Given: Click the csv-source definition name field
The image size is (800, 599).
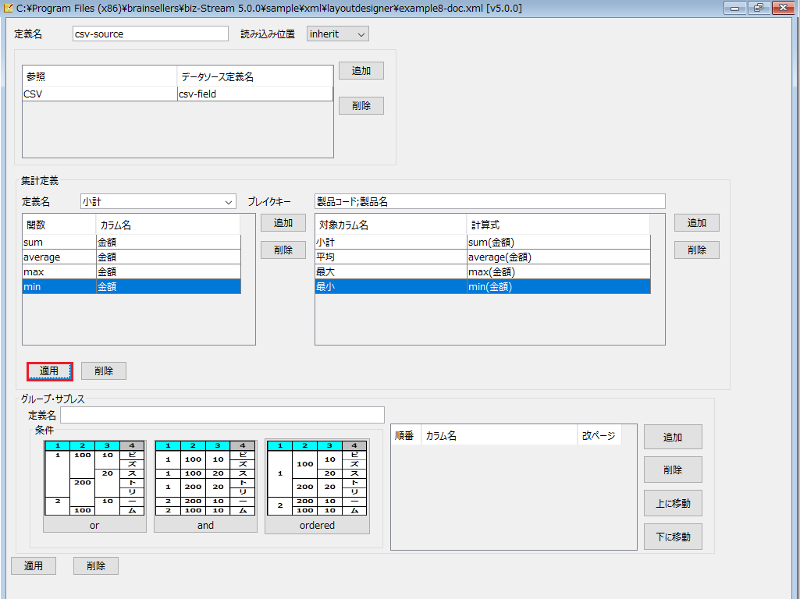Looking at the screenshot, I should click(x=150, y=34).
